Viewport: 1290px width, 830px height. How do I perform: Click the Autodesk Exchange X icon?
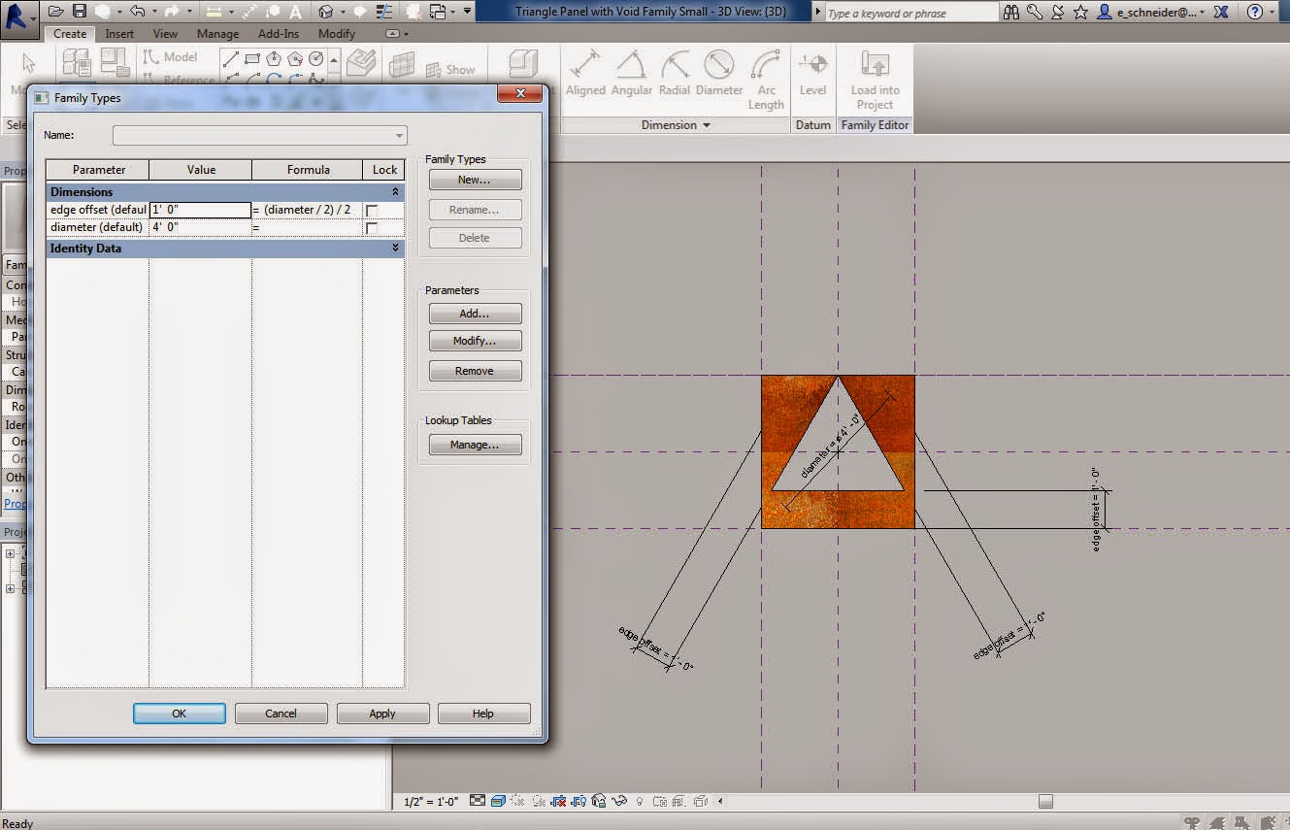(1220, 12)
